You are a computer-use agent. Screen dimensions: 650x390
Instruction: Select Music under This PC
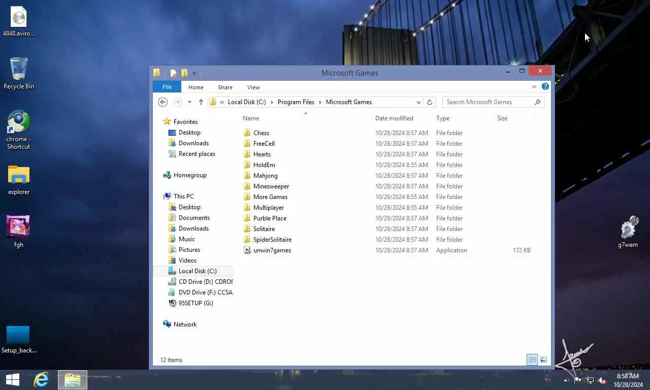click(x=186, y=239)
